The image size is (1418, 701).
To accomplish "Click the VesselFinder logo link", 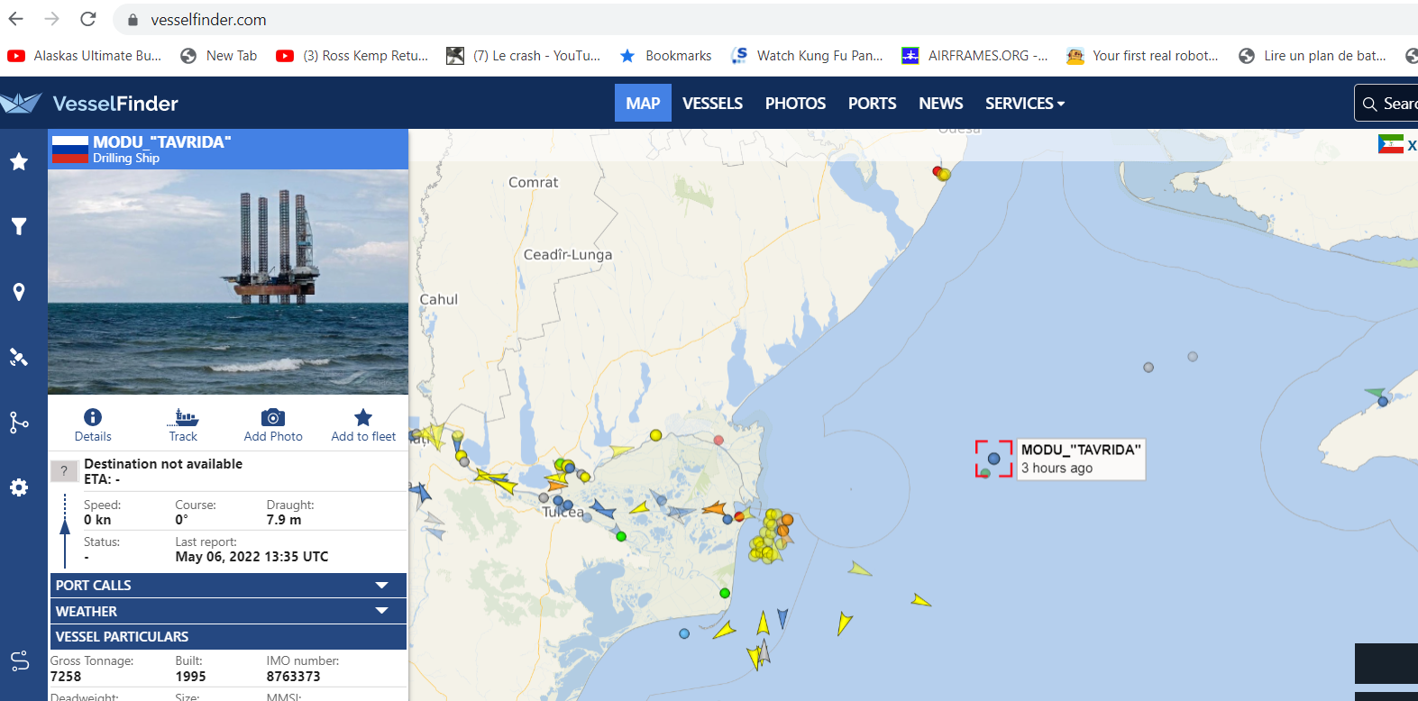I will 90,104.
